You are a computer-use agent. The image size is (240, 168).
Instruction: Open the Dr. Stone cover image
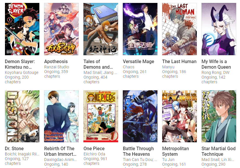coord(22,116)
